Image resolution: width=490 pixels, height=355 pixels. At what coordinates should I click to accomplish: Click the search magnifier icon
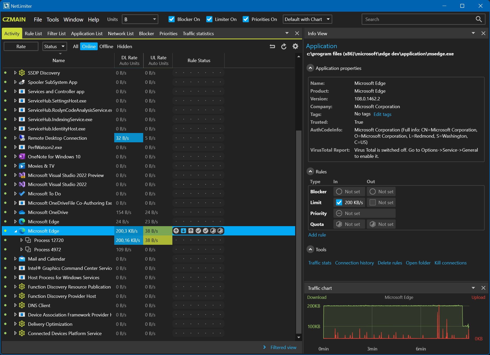pos(478,19)
